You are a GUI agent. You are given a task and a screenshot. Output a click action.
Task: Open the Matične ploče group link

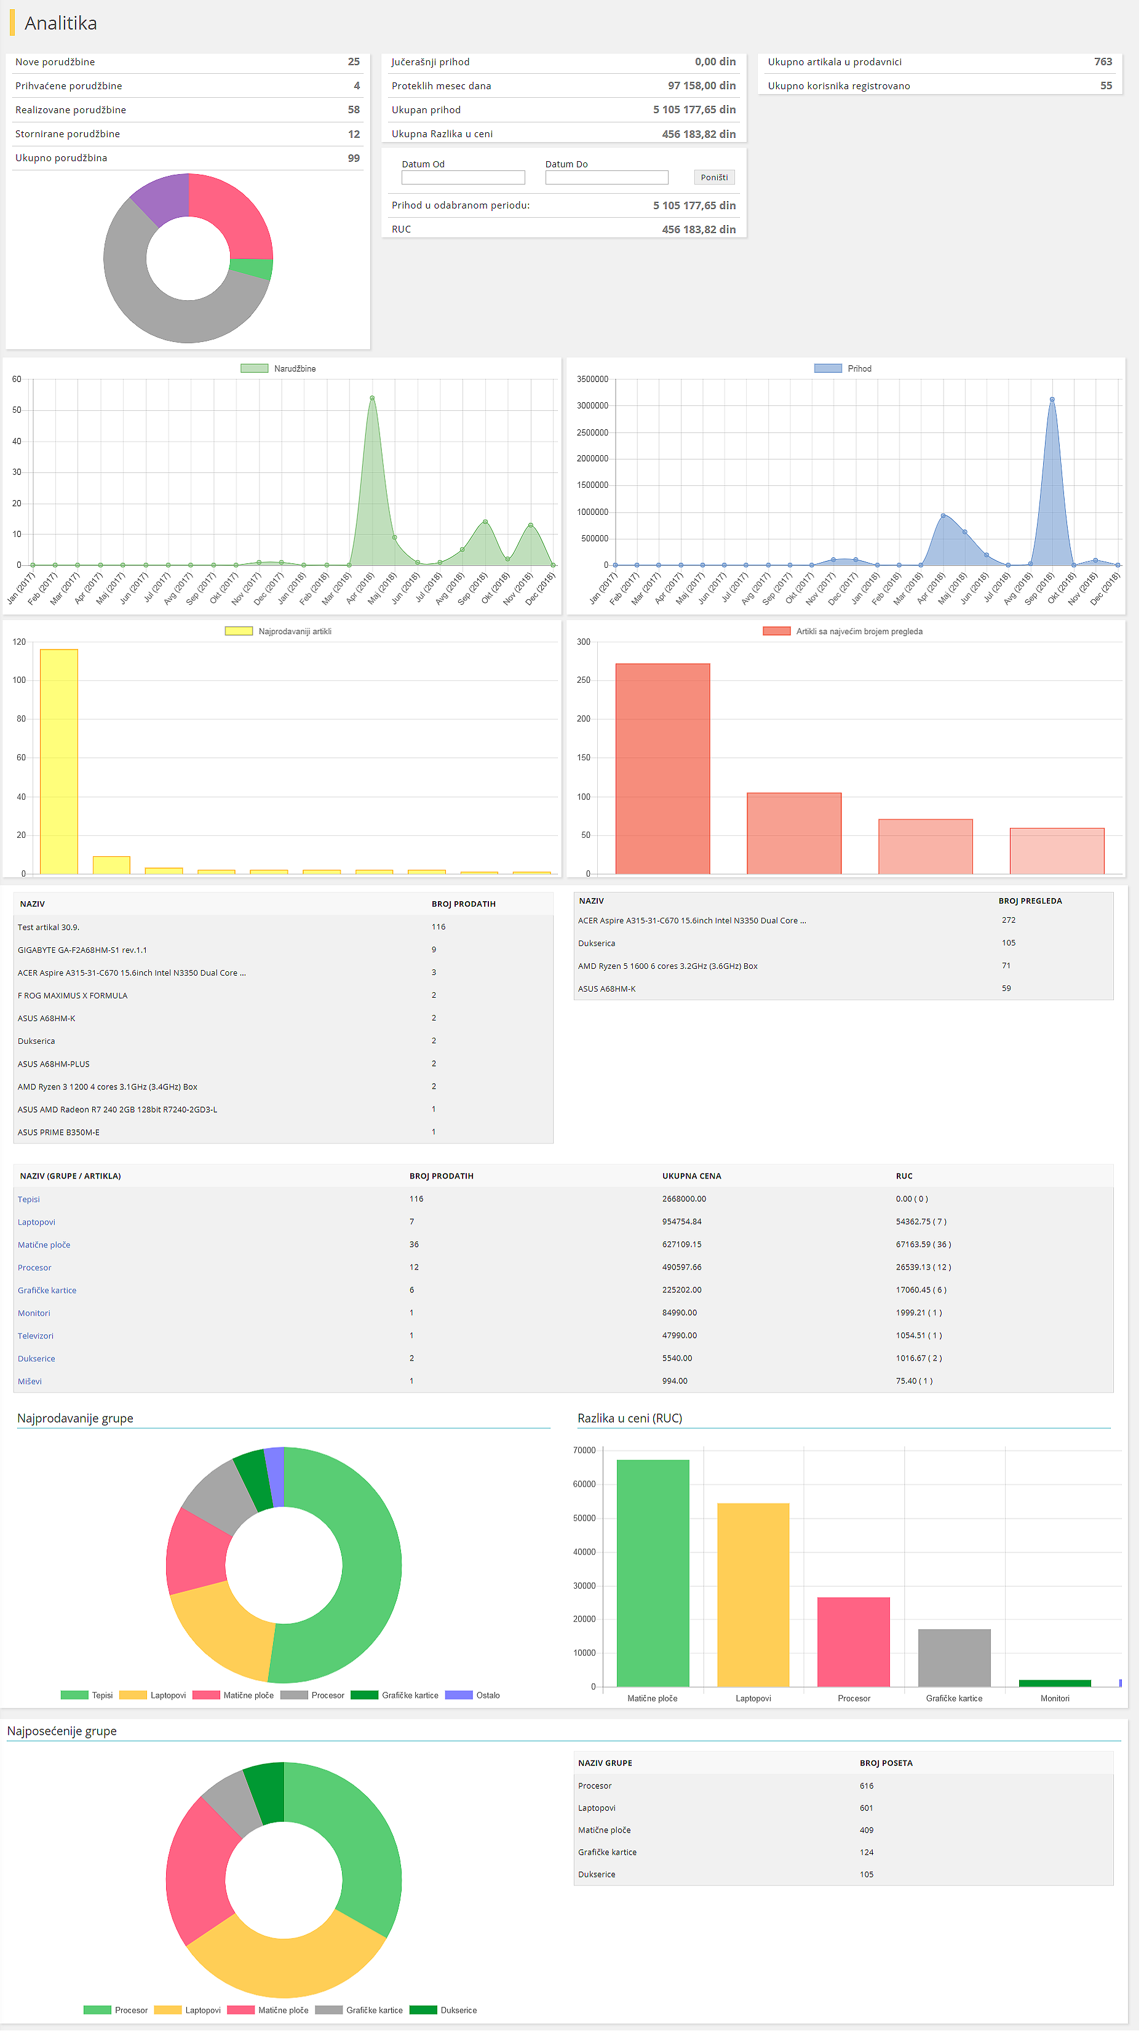[44, 1249]
